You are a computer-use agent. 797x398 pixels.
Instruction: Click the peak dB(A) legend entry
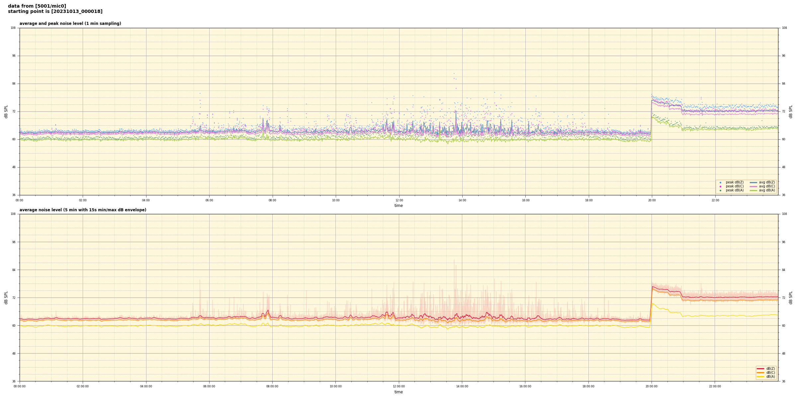click(x=735, y=190)
